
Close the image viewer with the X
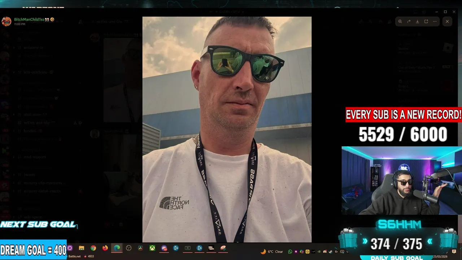click(x=447, y=21)
